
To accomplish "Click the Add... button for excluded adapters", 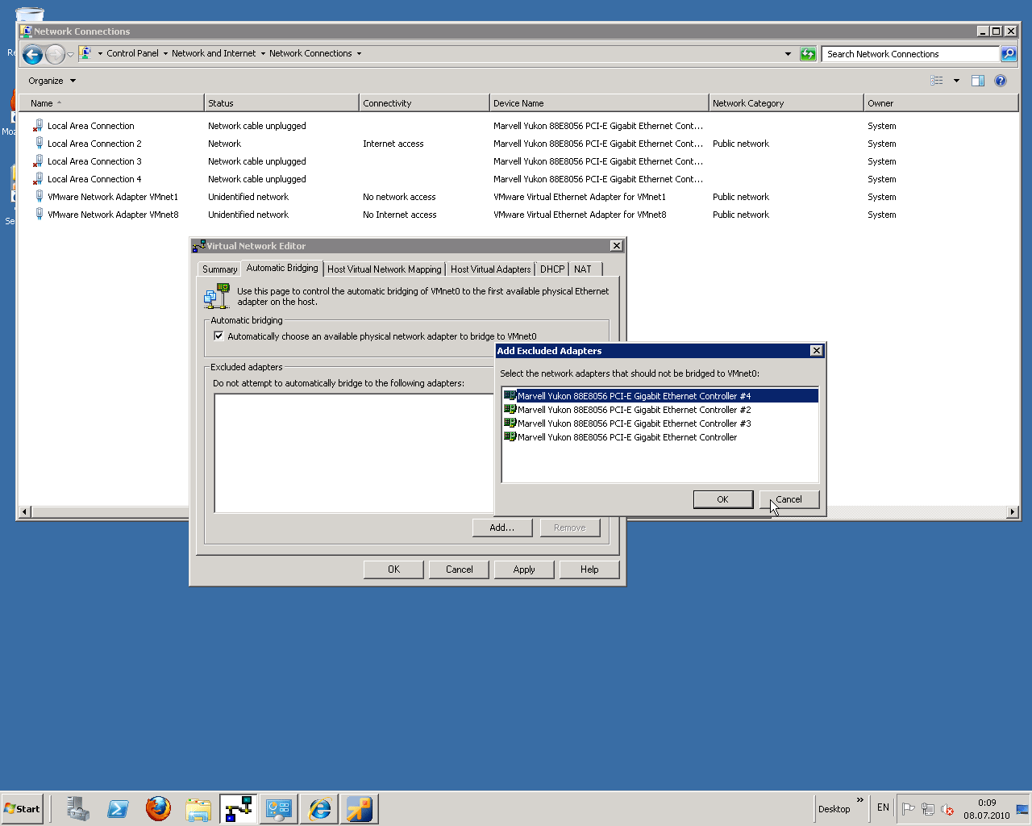I will pos(502,528).
